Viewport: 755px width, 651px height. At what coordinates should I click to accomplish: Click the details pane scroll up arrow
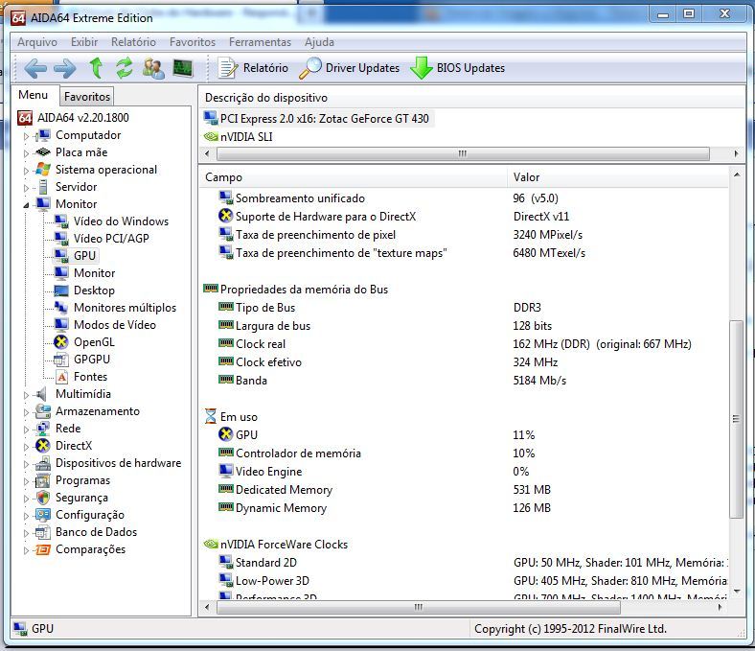pyautogui.click(x=736, y=174)
